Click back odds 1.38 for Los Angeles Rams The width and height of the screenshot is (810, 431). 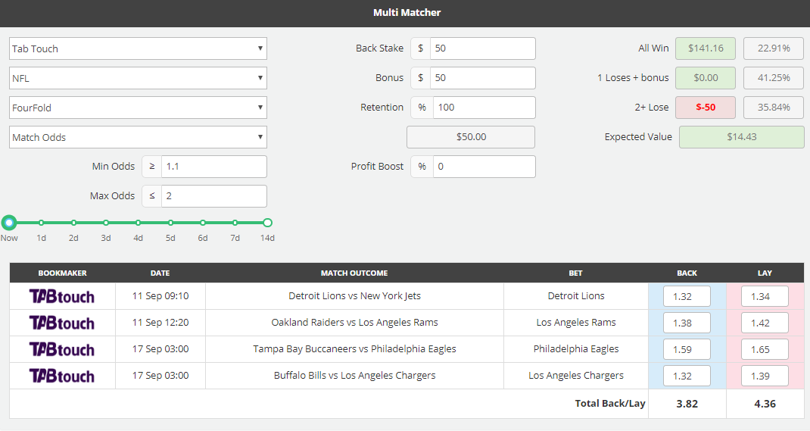pos(687,323)
